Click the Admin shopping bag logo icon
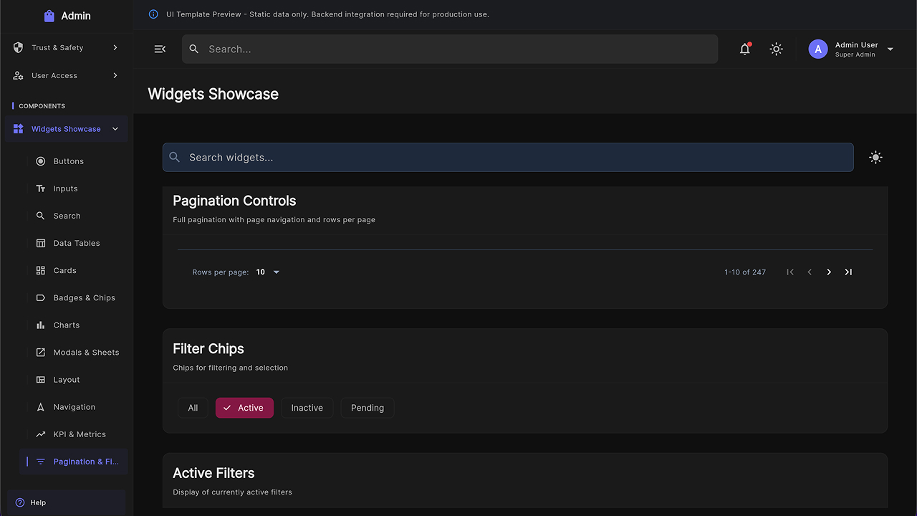The height and width of the screenshot is (516, 917). [49, 16]
